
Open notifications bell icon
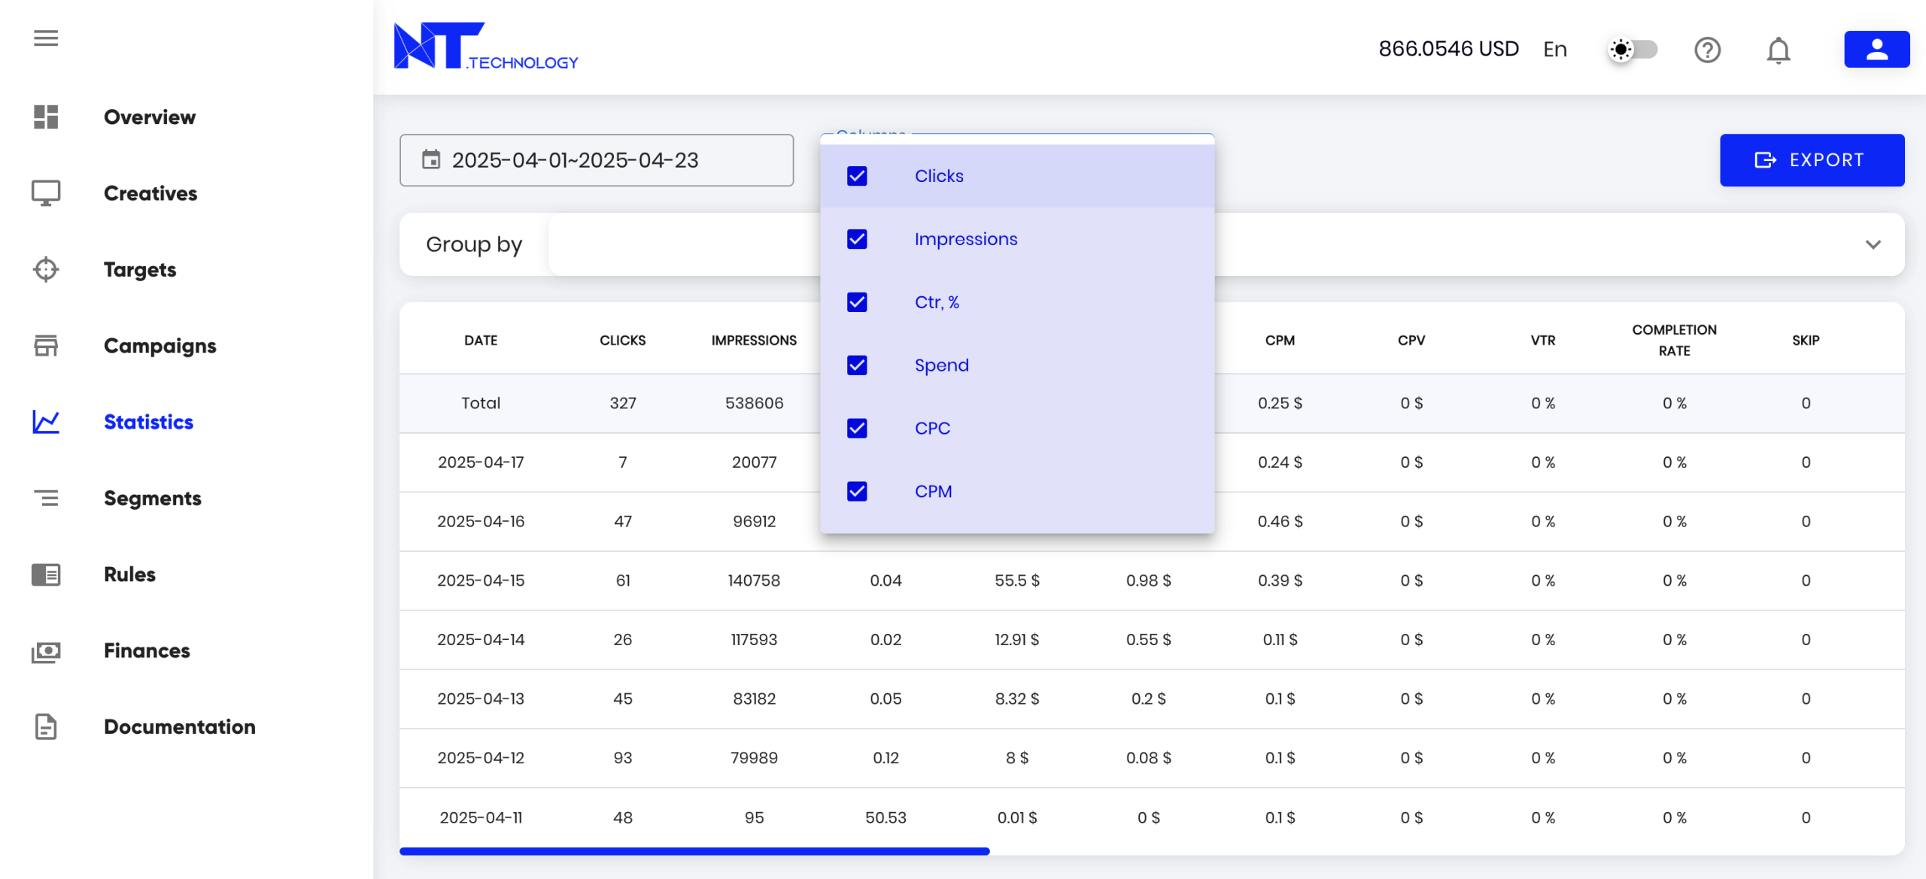point(1778,50)
